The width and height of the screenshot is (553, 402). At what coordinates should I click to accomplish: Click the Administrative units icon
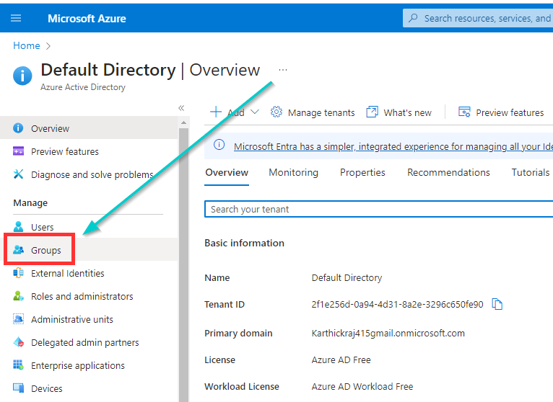pos(18,319)
